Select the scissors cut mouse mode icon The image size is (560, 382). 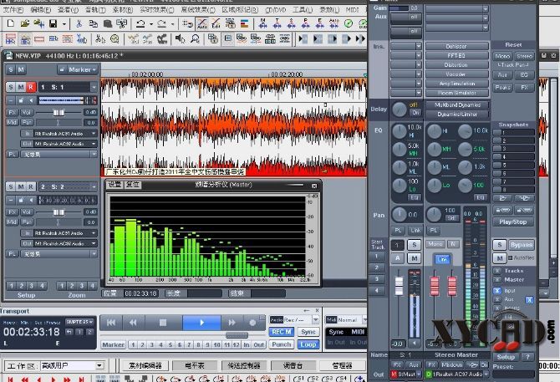(100, 39)
